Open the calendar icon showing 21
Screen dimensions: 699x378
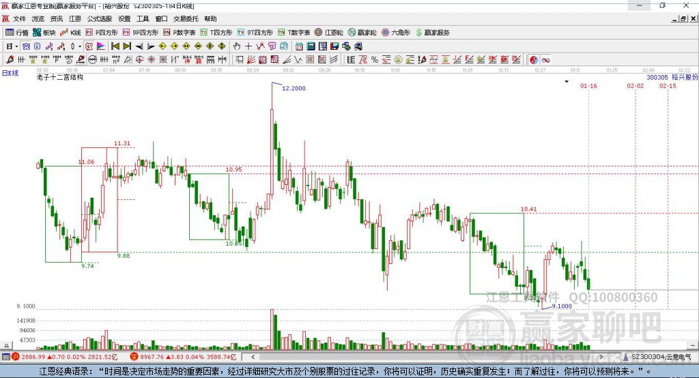(299, 46)
